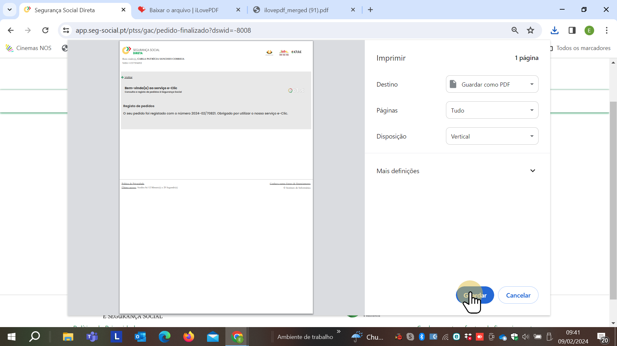Click the zoom magnifier icon in address bar
The width and height of the screenshot is (617, 346).
[x=515, y=30]
